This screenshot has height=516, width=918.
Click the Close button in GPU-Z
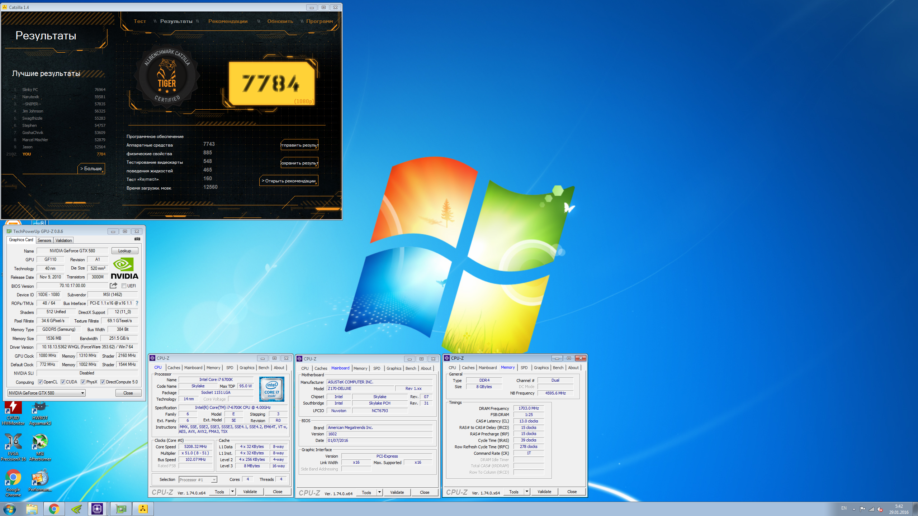pyautogui.click(x=128, y=393)
